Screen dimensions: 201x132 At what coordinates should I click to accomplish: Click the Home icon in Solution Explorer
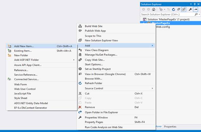coord(154,9)
